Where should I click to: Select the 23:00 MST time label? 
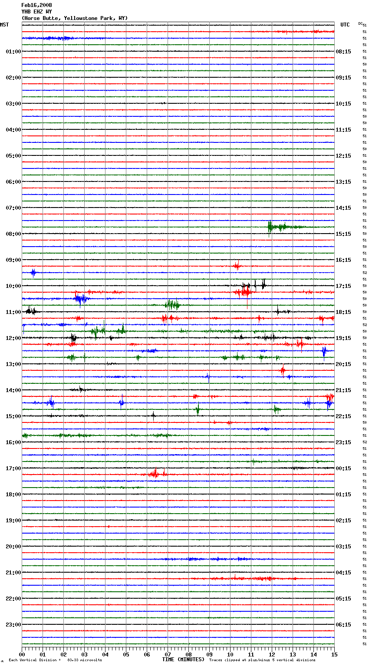(x=13, y=625)
